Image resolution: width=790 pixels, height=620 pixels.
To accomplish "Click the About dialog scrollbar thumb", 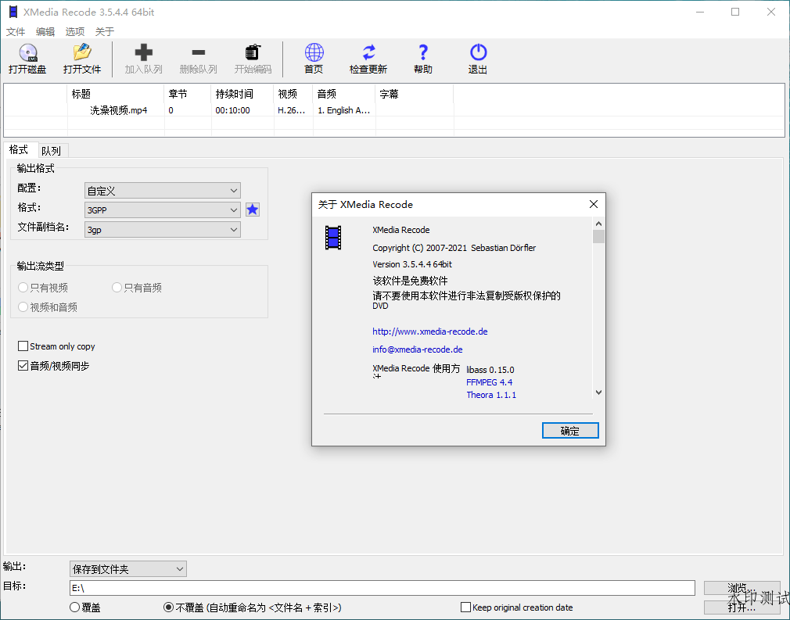I will tap(598, 236).
